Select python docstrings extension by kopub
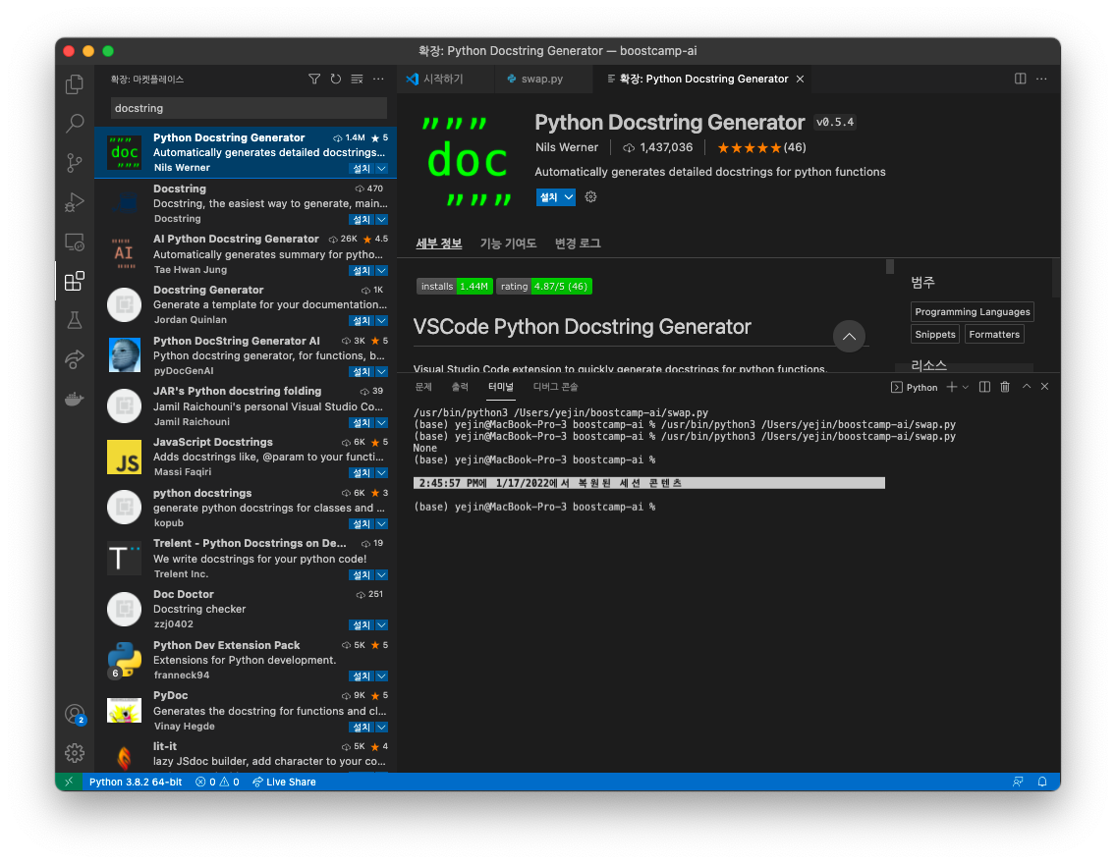The height and width of the screenshot is (864, 1116). coord(246,508)
